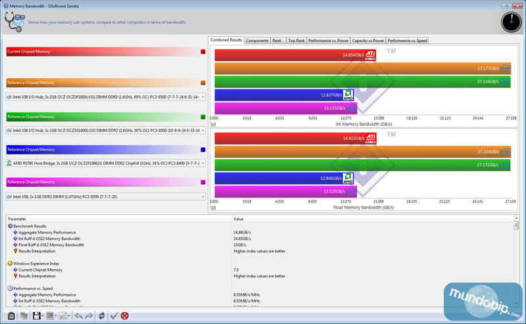The image size is (526, 324).
Task: Click the 14.89GB/s aggregate value
Action: coord(242,233)
